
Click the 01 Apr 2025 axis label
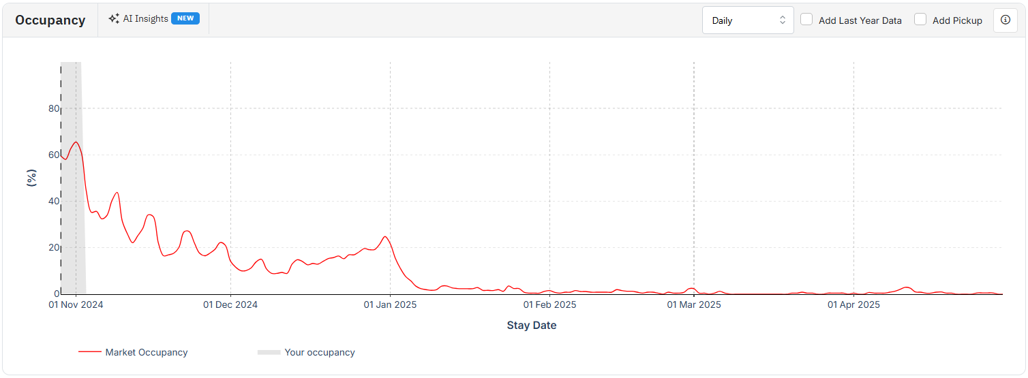853,304
